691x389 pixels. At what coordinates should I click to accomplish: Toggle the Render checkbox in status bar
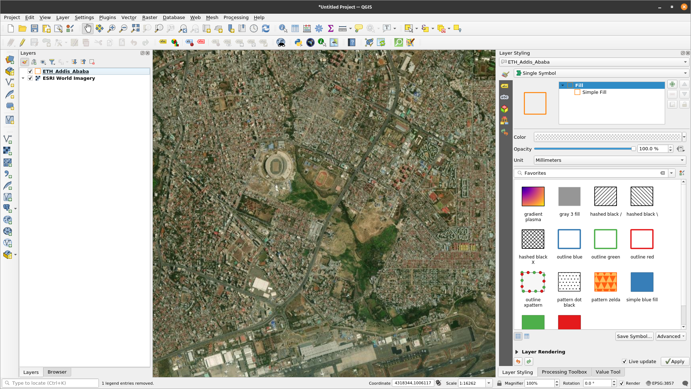(622, 383)
